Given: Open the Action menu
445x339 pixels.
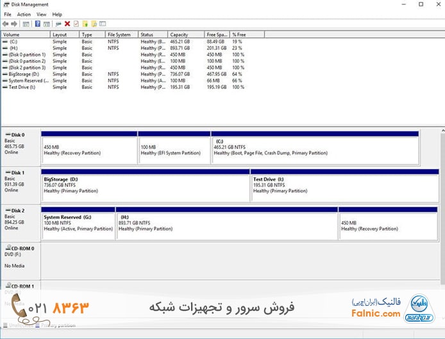Looking at the screenshot, I should click(x=24, y=14).
